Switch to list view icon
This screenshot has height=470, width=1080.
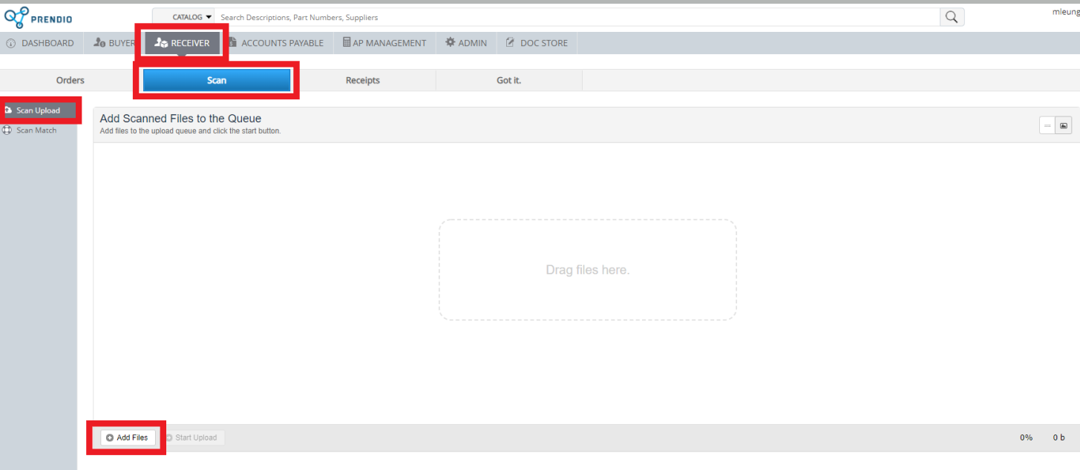point(1047,126)
